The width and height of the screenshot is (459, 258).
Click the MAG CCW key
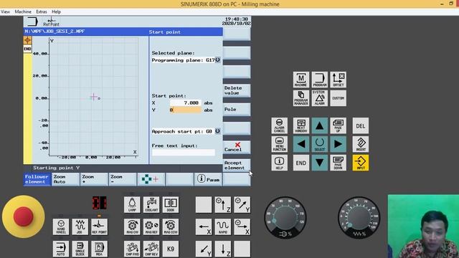171,226
